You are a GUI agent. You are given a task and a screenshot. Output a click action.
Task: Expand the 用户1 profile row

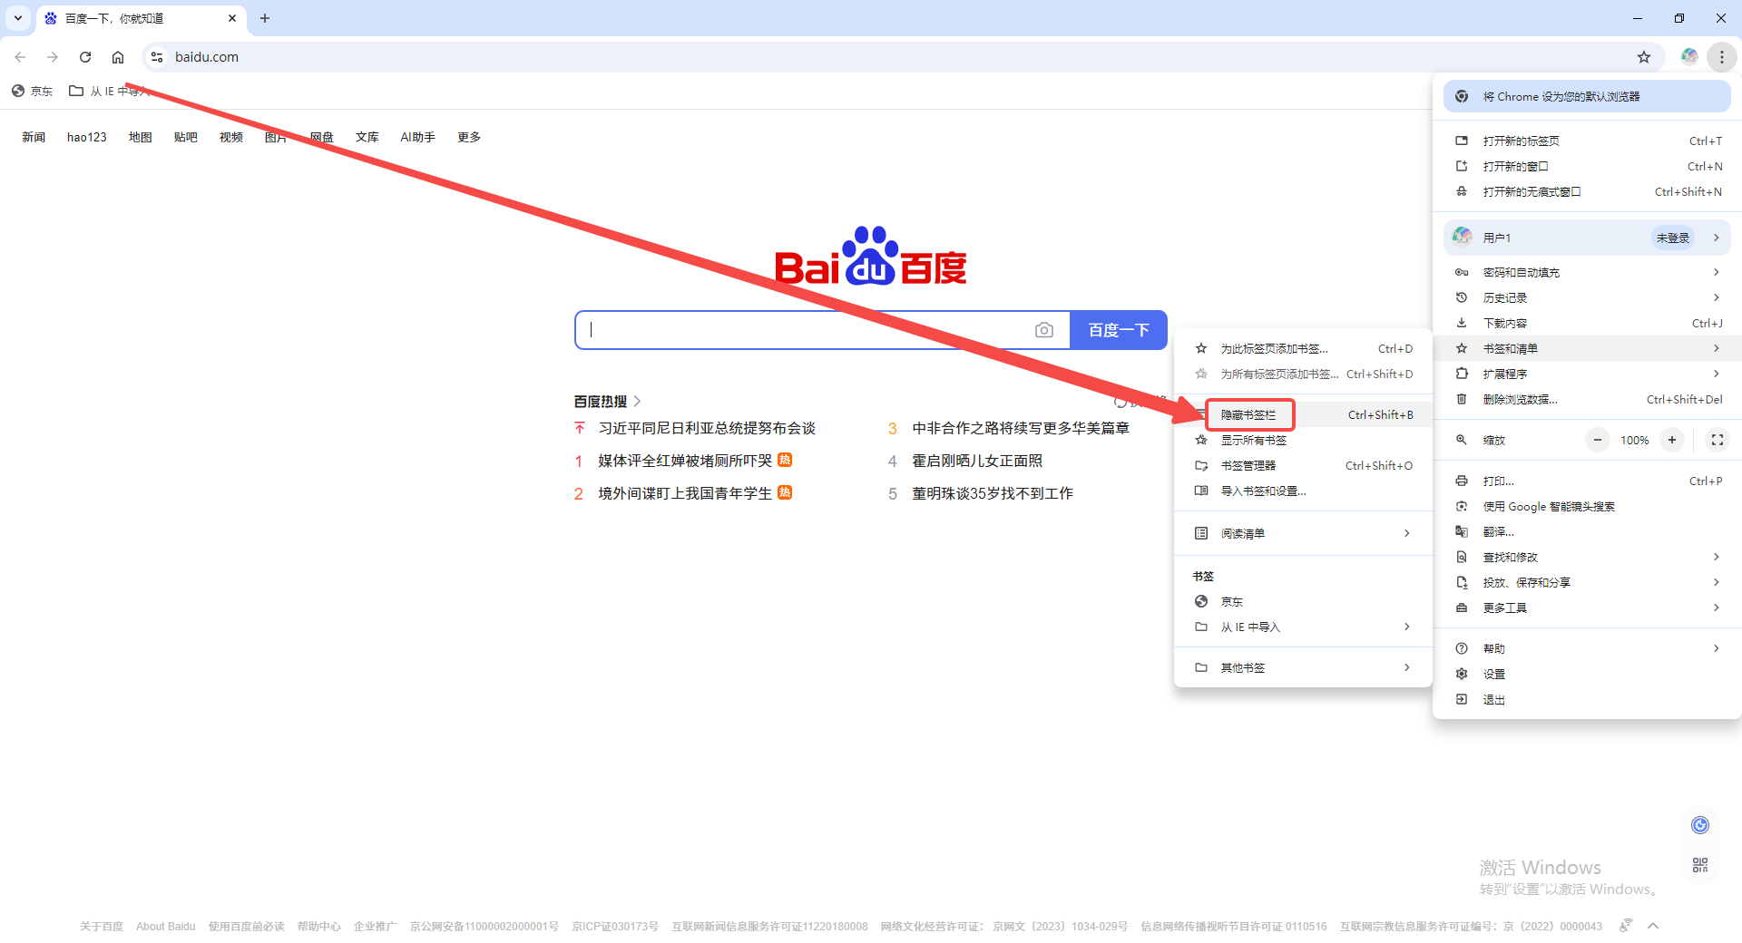pyautogui.click(x=1587, y=238)
